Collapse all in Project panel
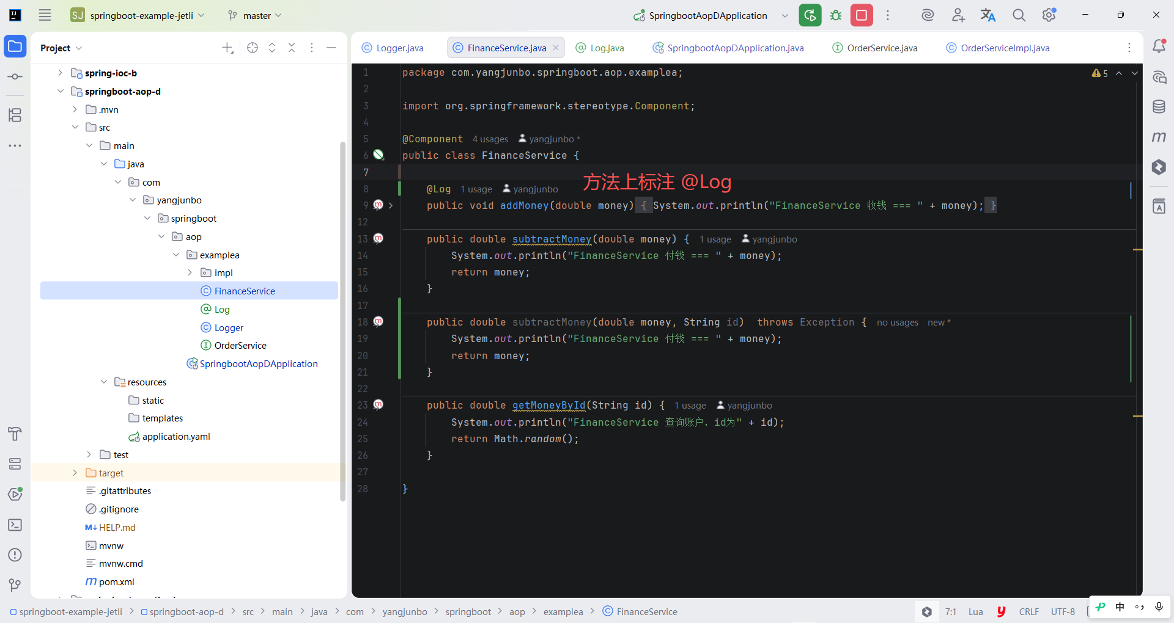1174x623 pixels. pyautogui.click(x=292, y=48)
